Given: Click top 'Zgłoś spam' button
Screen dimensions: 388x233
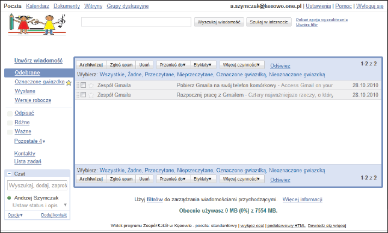Looking at the screenshot, I should (121, 65).
